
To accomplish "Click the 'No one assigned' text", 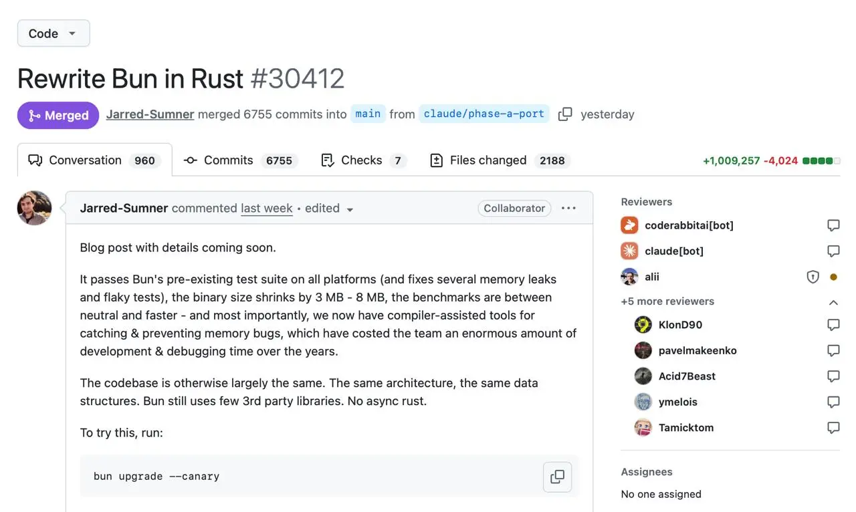I will tap(661, 495).
